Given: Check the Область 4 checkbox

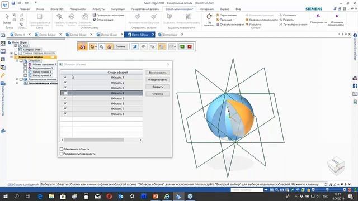Looking at the screenshot, I should pyautogui.click(x=65, y=93).
